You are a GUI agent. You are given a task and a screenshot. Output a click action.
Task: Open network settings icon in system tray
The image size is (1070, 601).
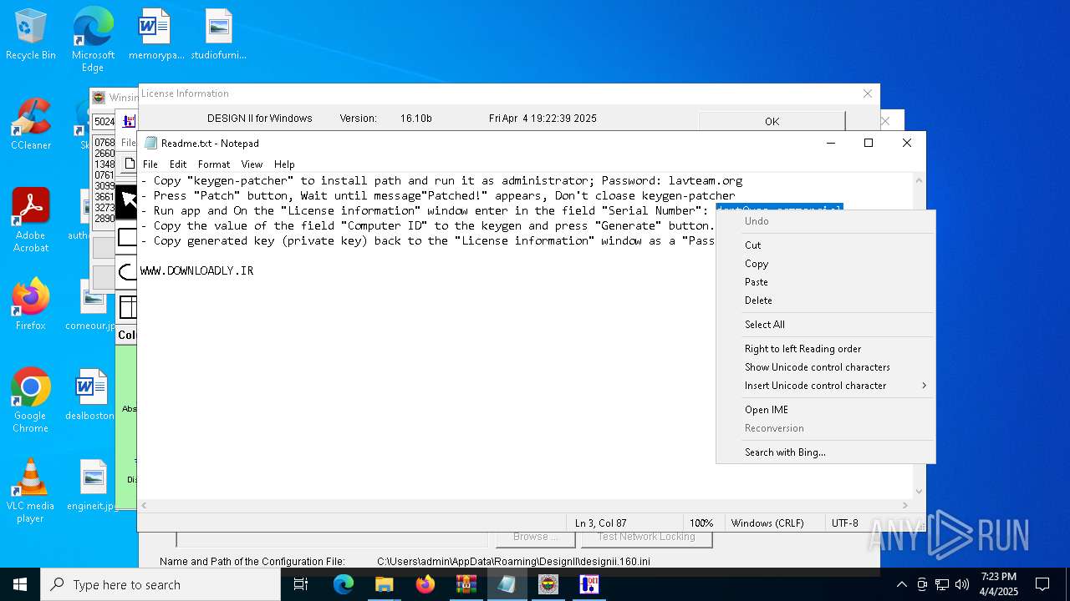942,584
